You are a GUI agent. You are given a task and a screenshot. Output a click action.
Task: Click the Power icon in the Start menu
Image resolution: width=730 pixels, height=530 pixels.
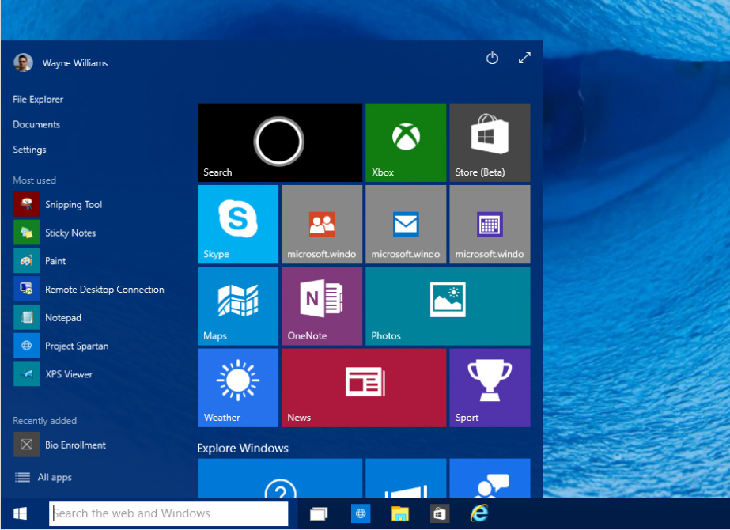point(492,59)
